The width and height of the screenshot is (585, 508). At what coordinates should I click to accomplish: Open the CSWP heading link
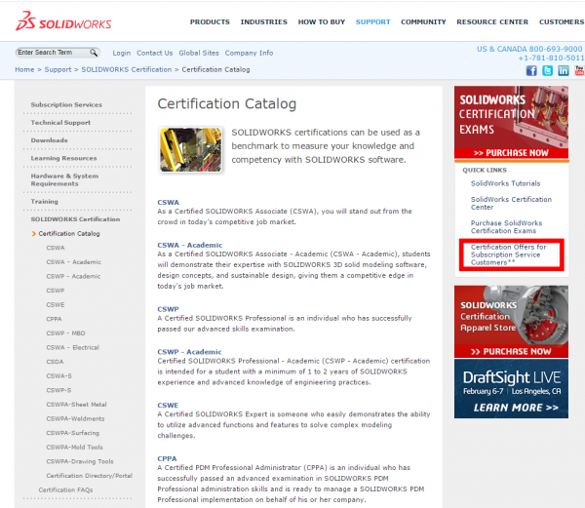169,309
